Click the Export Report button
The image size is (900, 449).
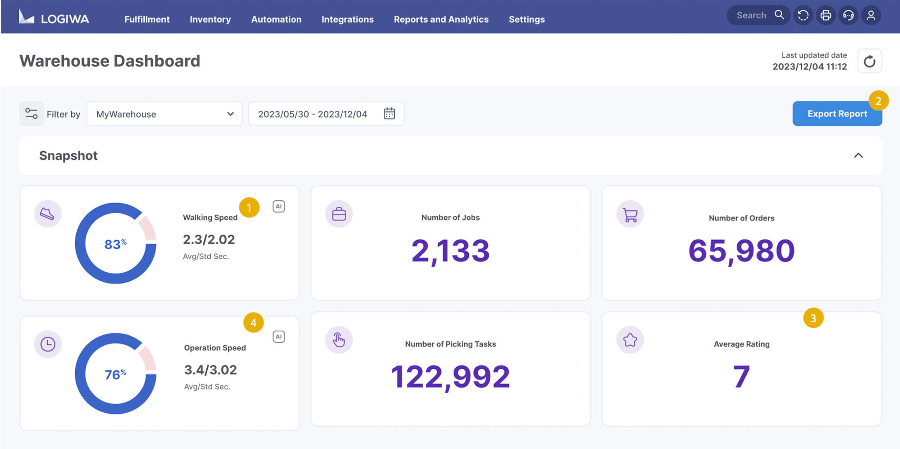(837, 114)
